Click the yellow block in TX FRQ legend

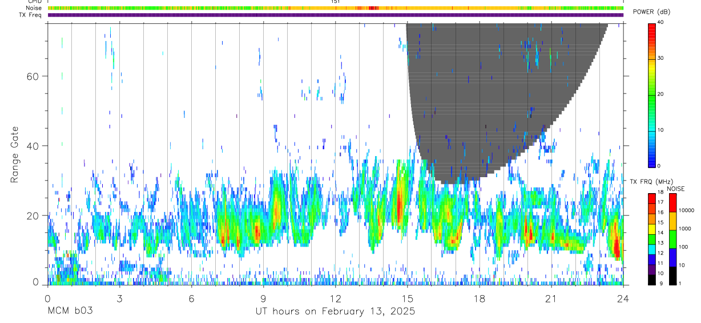click(651, 229)
